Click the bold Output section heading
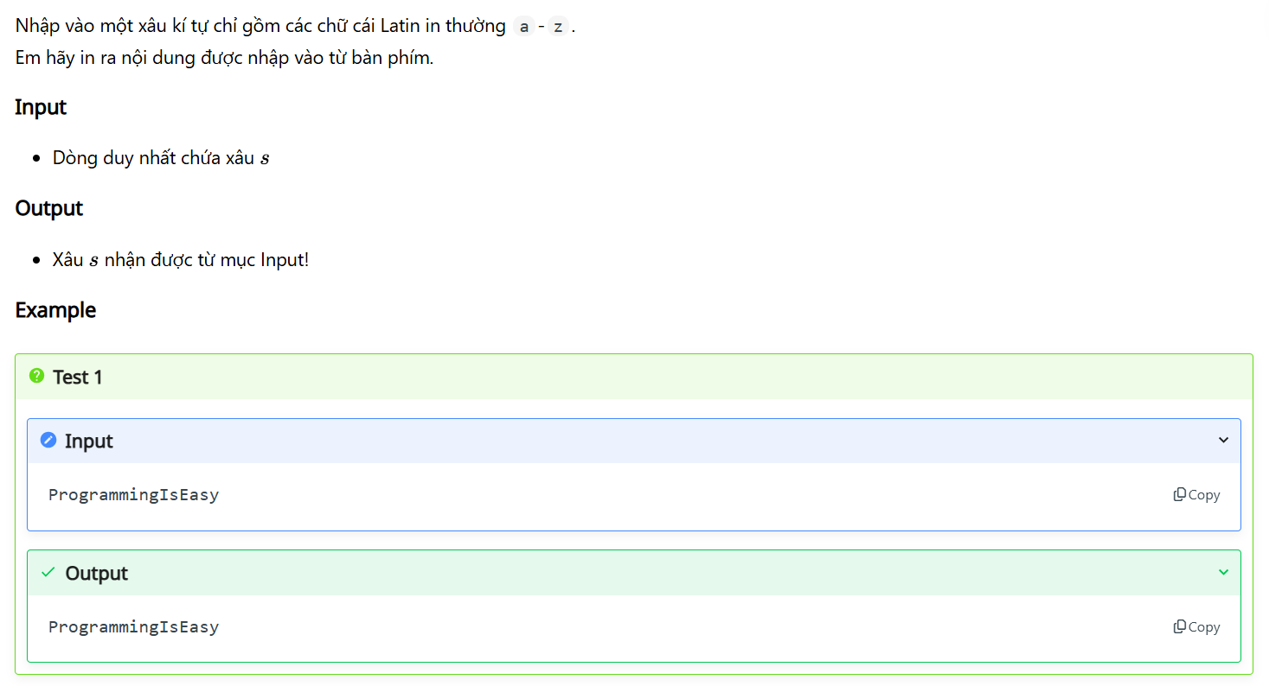The image size is (1269, 686). click(49, 208)
